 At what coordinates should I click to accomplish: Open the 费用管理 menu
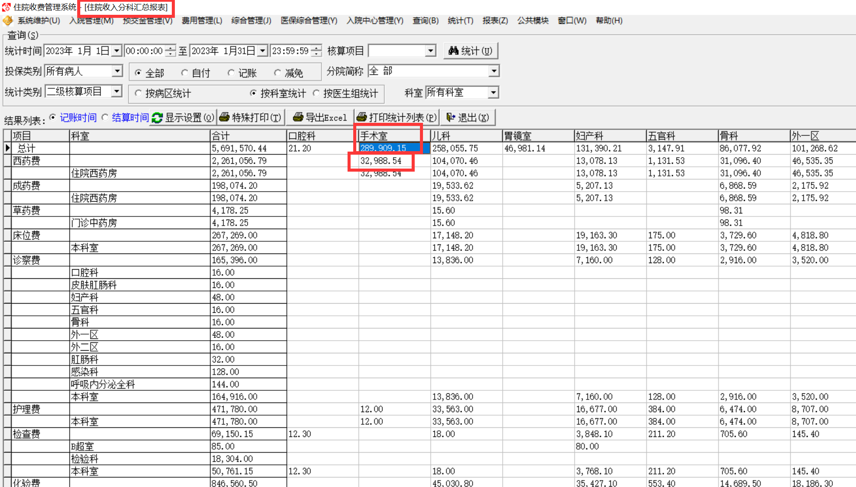[201, 20]
